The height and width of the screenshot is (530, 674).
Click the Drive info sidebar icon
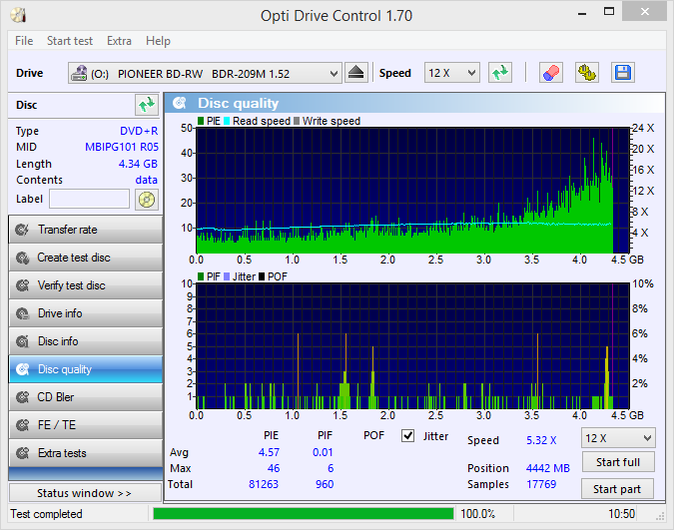[x=22, y=313]
